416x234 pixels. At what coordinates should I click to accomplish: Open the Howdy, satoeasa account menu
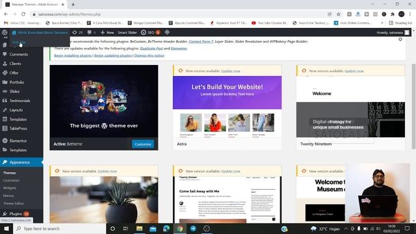tap(393, 32)
